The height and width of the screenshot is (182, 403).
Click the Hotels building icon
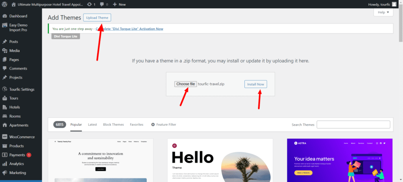(4, 107)
